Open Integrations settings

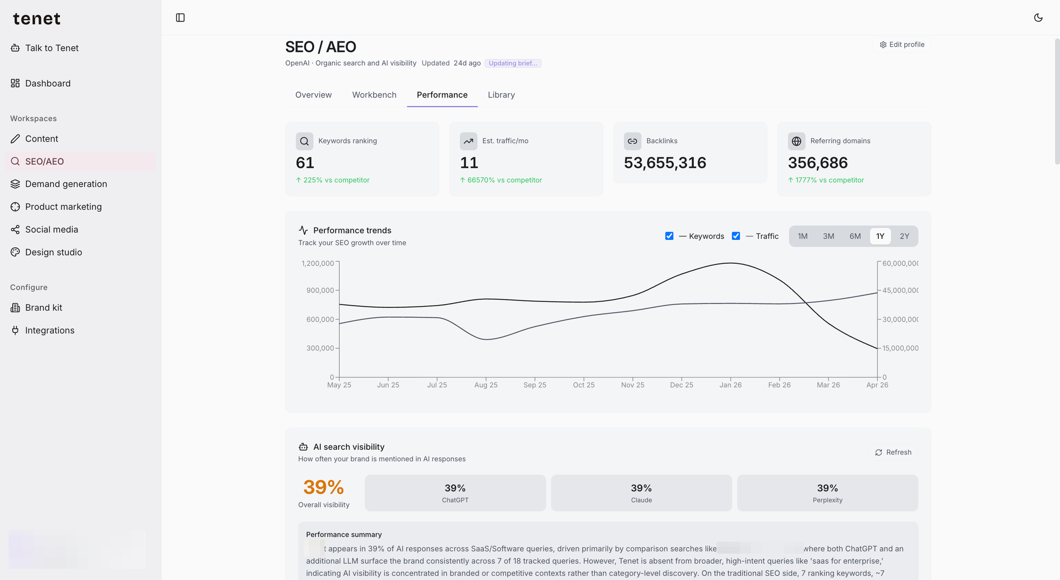point(81,331)
